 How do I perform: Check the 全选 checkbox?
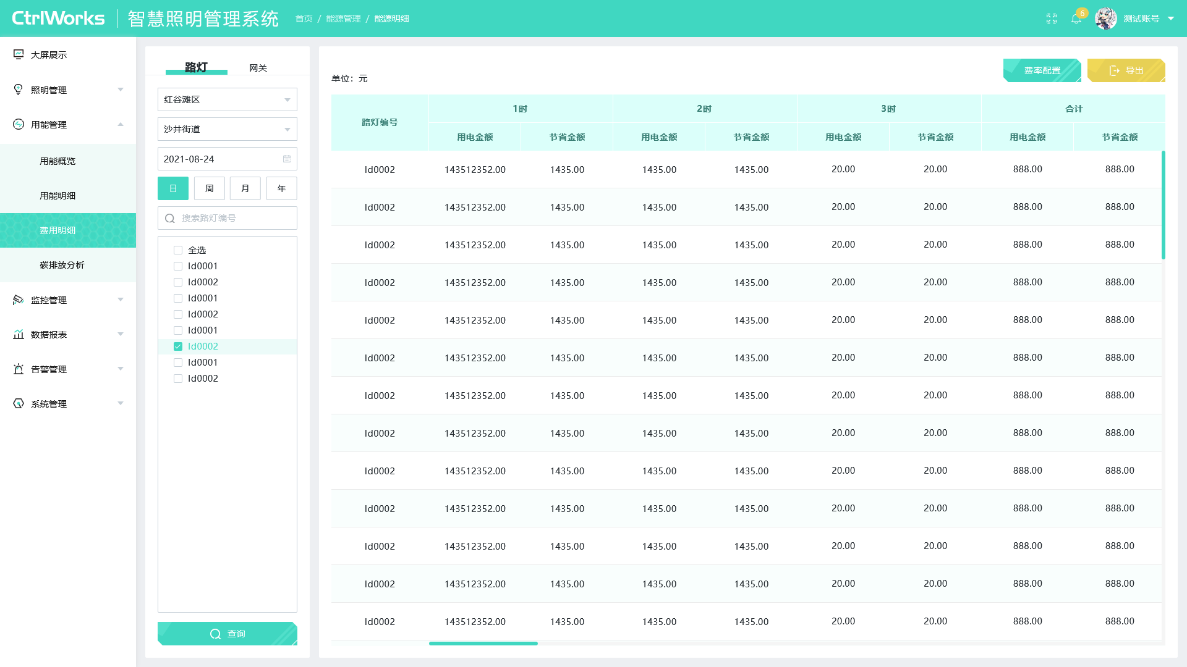point(178,250)
